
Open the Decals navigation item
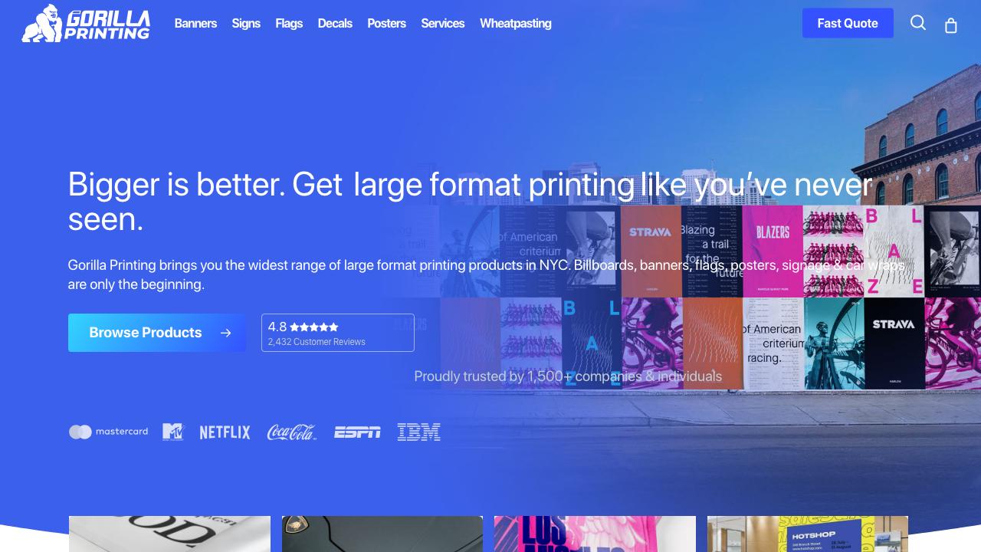pyautogui.click(x=335, y=23)
